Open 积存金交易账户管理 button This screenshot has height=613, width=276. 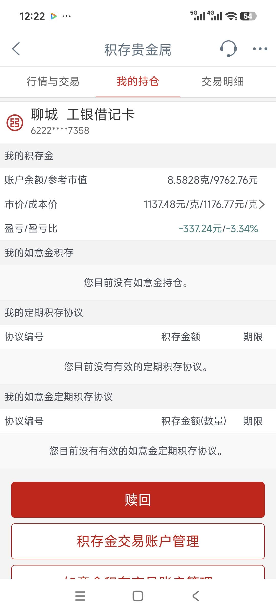138,541
